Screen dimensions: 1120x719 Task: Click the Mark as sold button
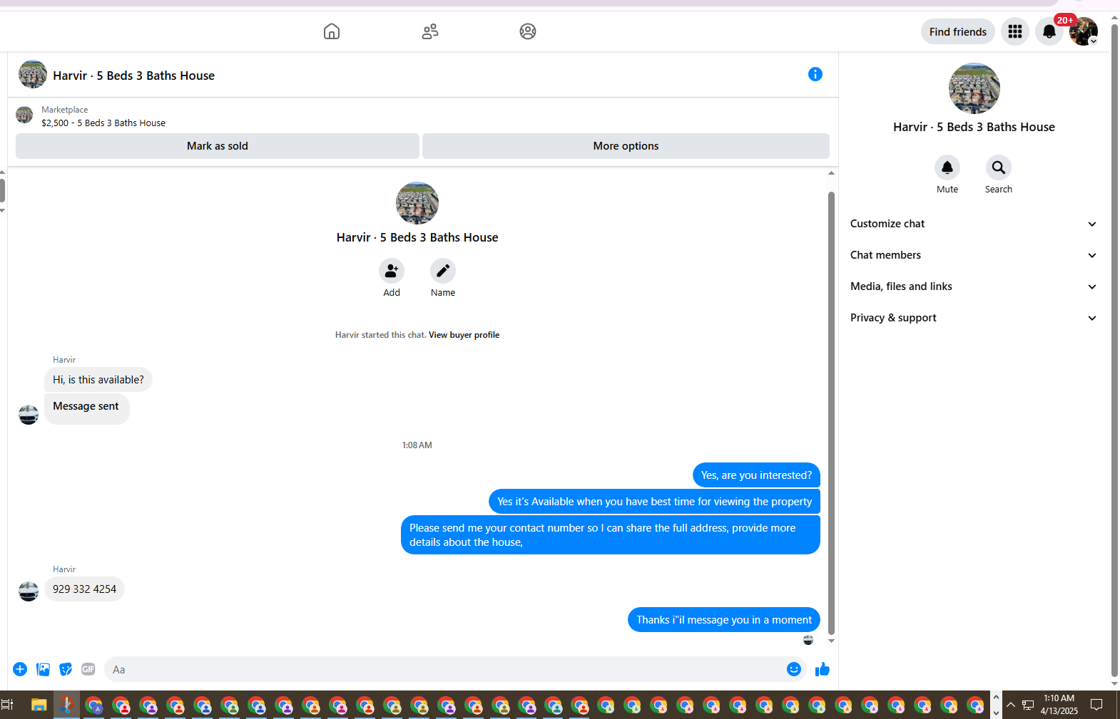[218, 146]
